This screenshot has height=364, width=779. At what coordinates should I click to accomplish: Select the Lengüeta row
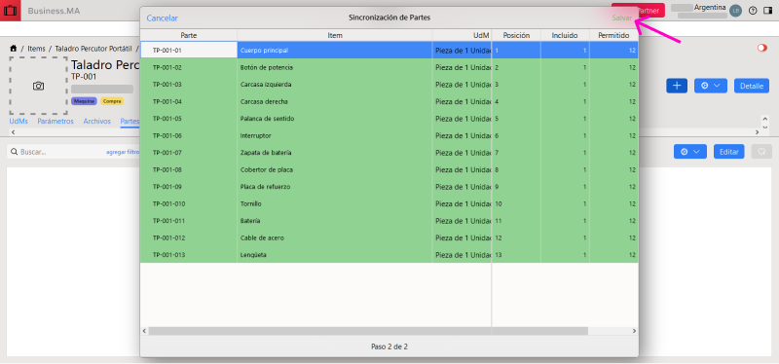(x=389, y=255)
